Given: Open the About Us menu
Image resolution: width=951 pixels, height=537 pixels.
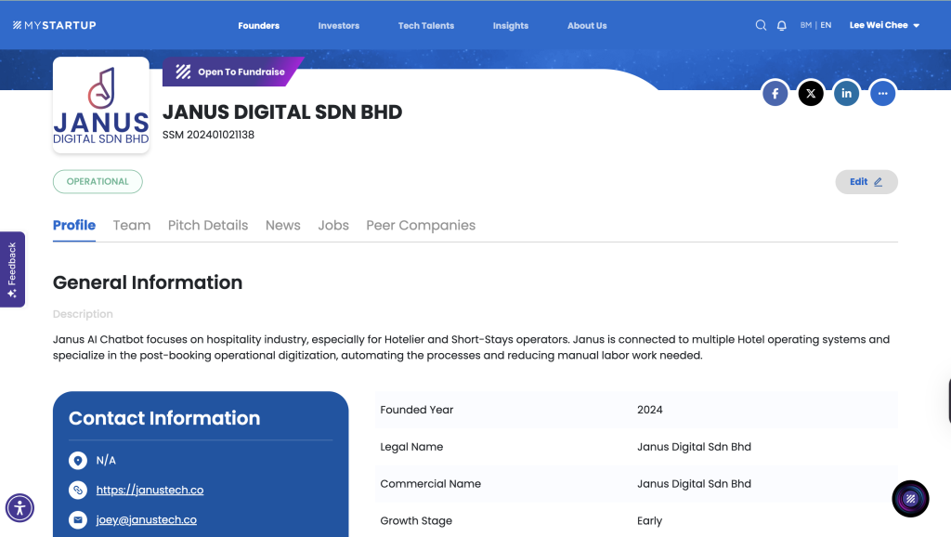Looking at the screenshot, I should tap(587, 25).
